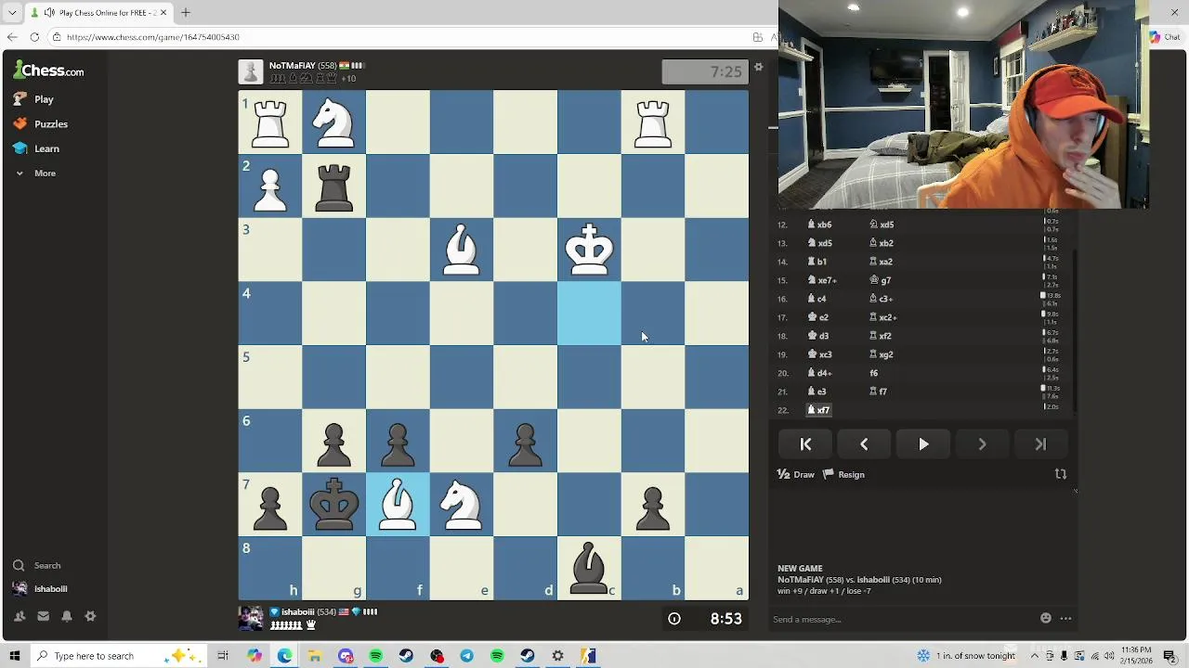This screenshot has height=668, width=1189.
Task: Click the info icon beside player clock
Action: point(674,619)
